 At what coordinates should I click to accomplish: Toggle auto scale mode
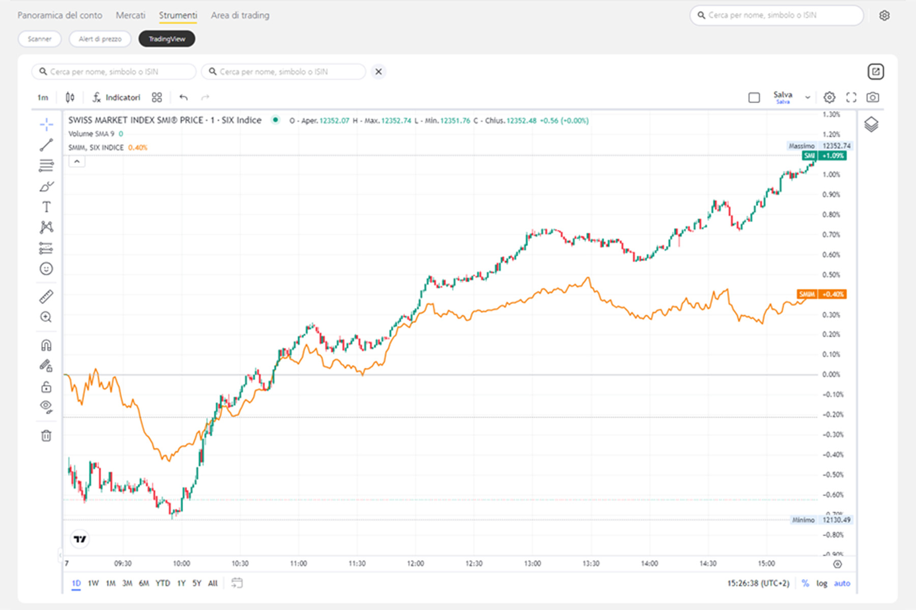coord(842,583)
